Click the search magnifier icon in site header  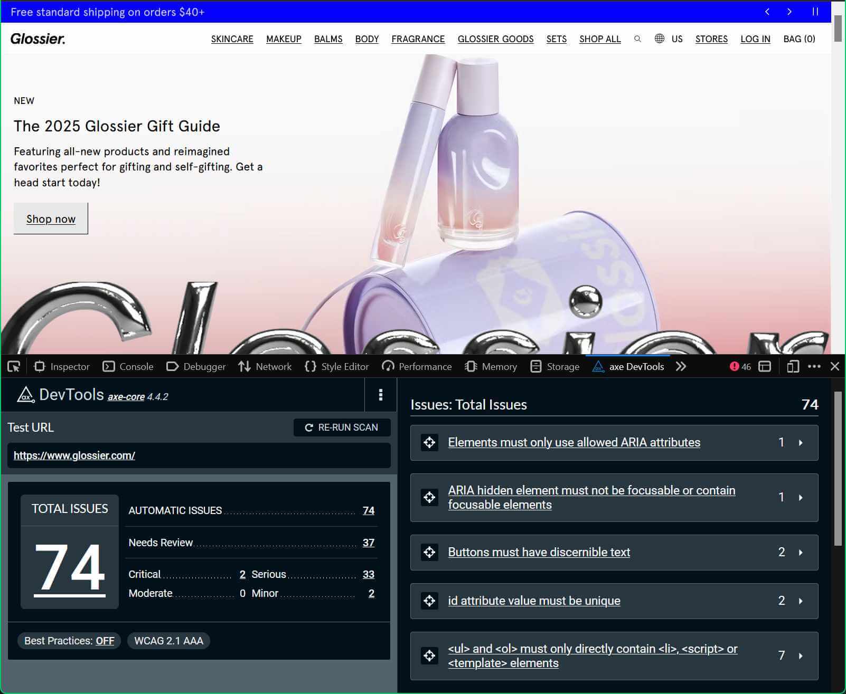(637, 39)
